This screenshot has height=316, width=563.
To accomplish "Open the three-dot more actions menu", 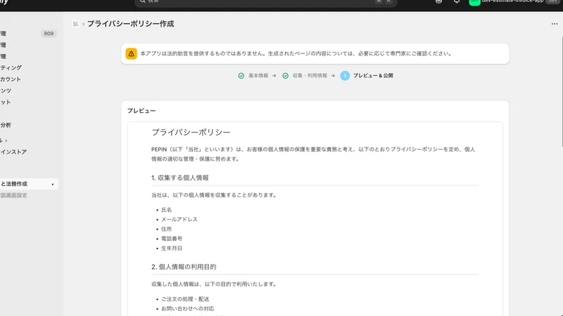I will click(555, 24).
